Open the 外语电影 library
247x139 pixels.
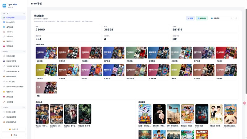(91, 54)
